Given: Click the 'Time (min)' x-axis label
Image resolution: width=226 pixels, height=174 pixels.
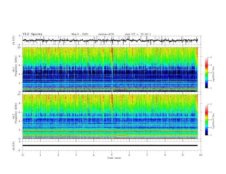Looking at the screenshot, I should pyautogui.click(x=114, y=158).
